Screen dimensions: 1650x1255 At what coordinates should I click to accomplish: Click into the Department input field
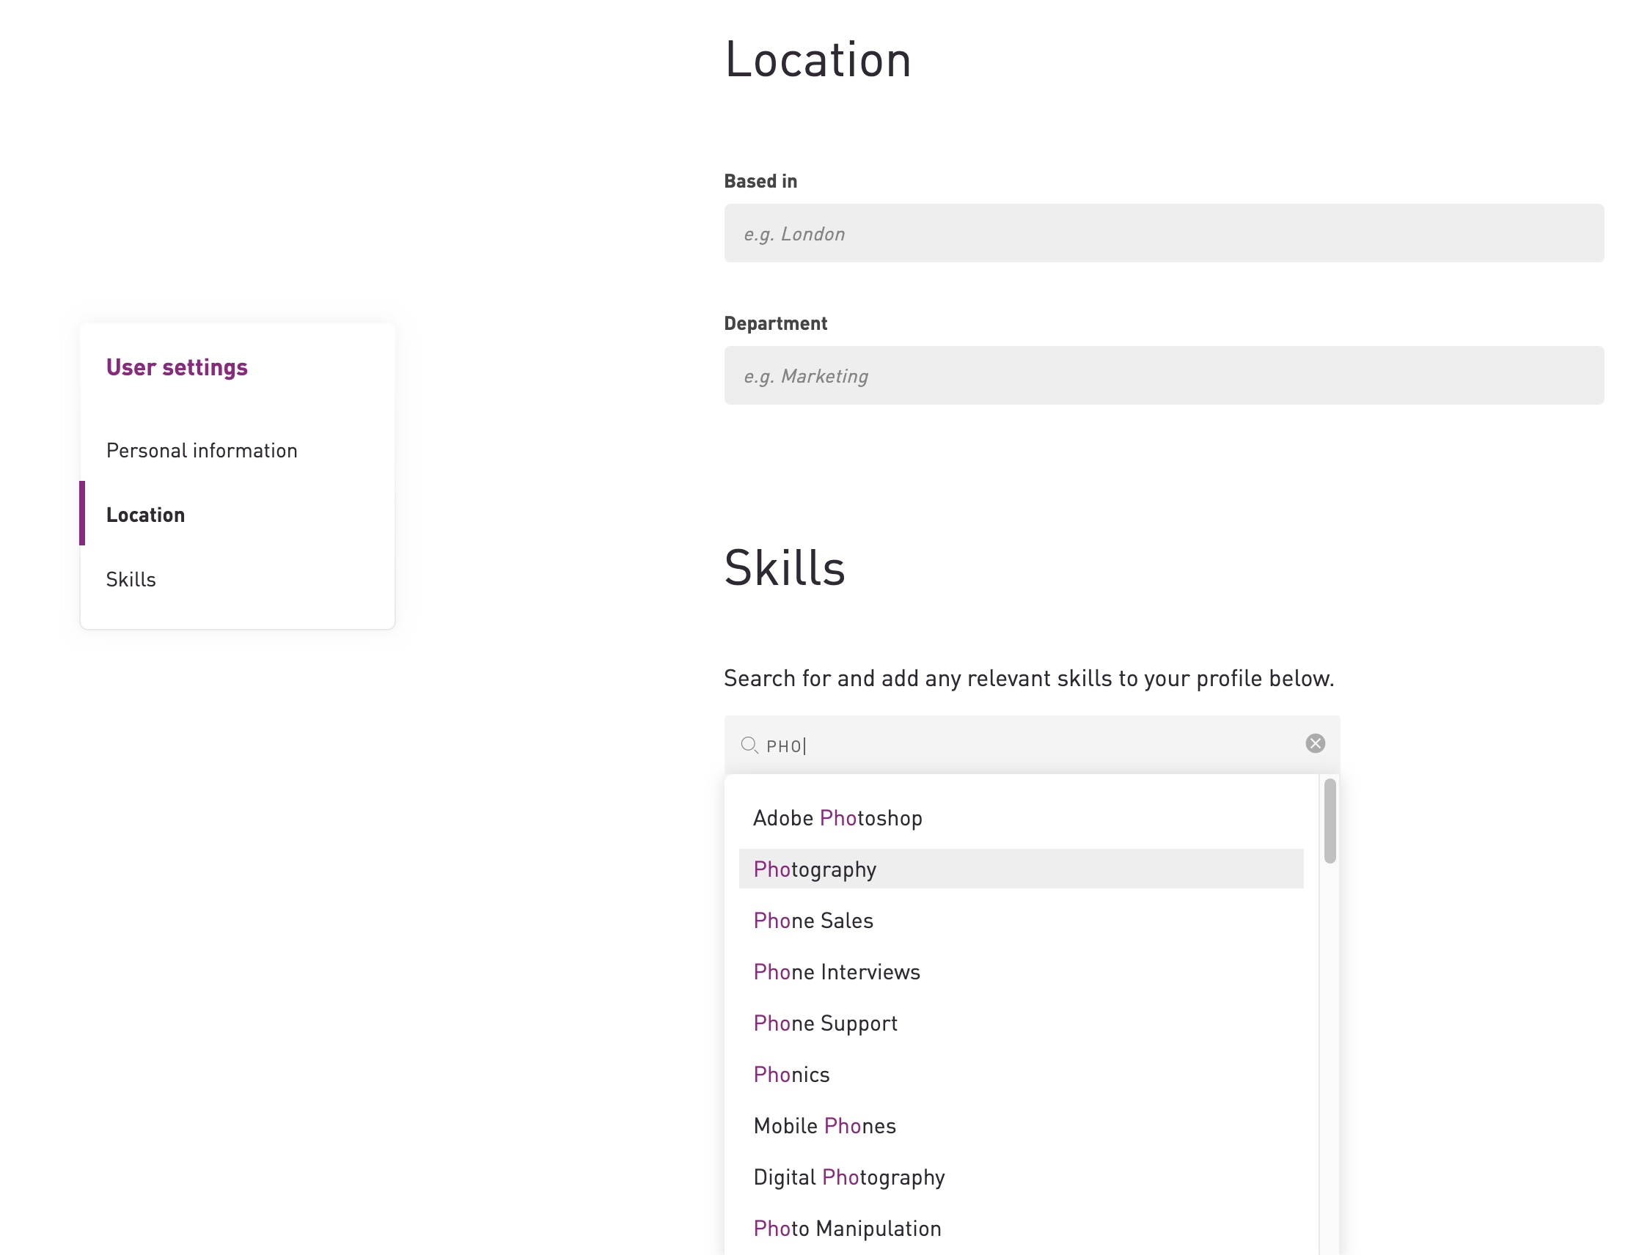[1163, 375]
